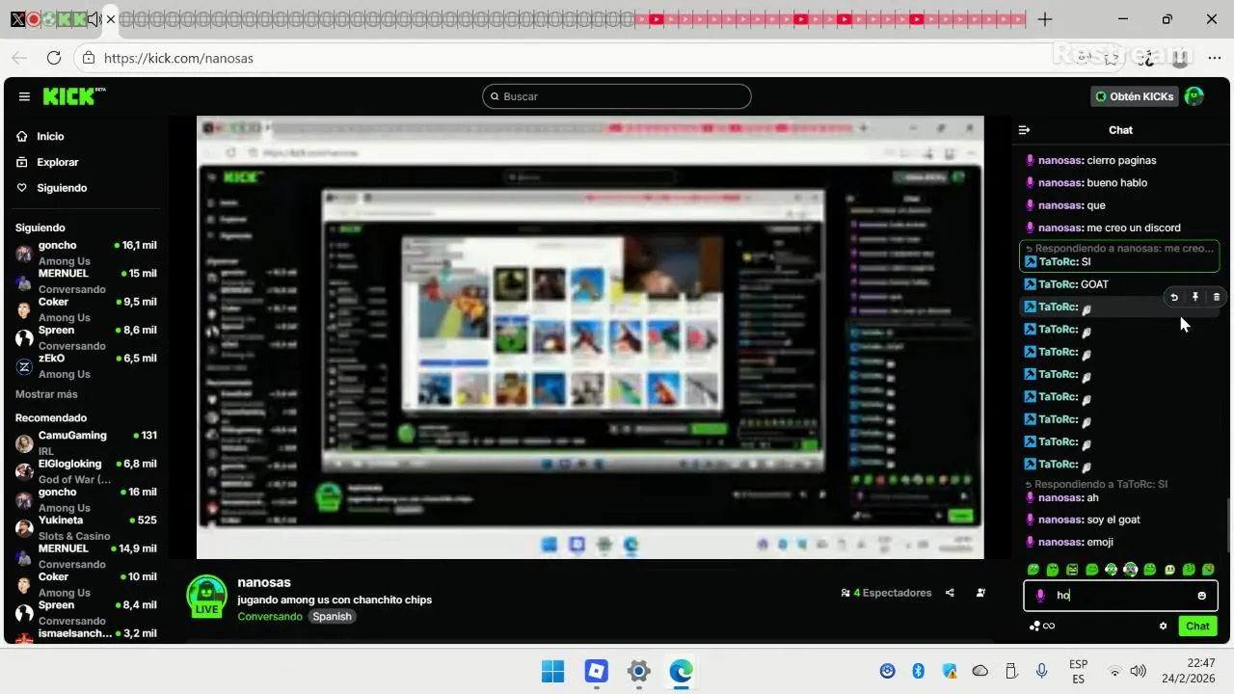Delete the hovered TaToRc chat message
The height and width of the screenshot is (694, 1234).
[1217, 298]
